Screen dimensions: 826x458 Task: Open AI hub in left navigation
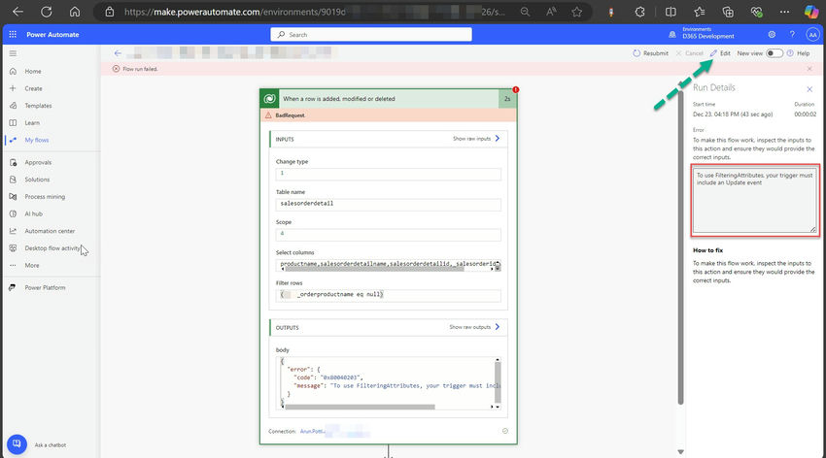tap(33, 214)
